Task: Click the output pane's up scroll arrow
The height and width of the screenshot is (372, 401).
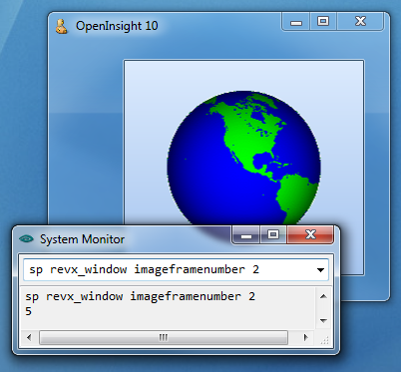Action: [323, 296]
